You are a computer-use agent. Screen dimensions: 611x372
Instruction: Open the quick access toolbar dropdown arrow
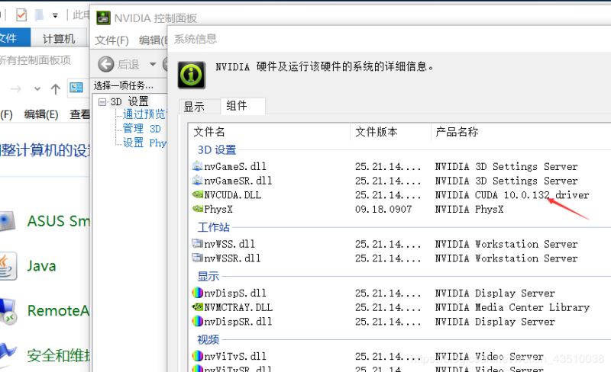pos(55,15)
